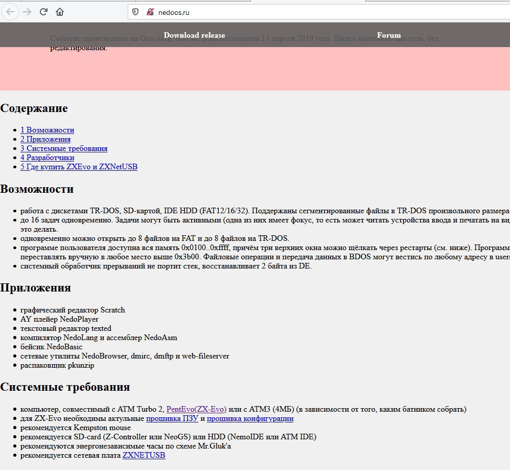Click the энергонезависимые часы по схеме Mr.Gluk'a line
Image resolution: width=510 pixels, height=470 pixels.
[126, 446]
